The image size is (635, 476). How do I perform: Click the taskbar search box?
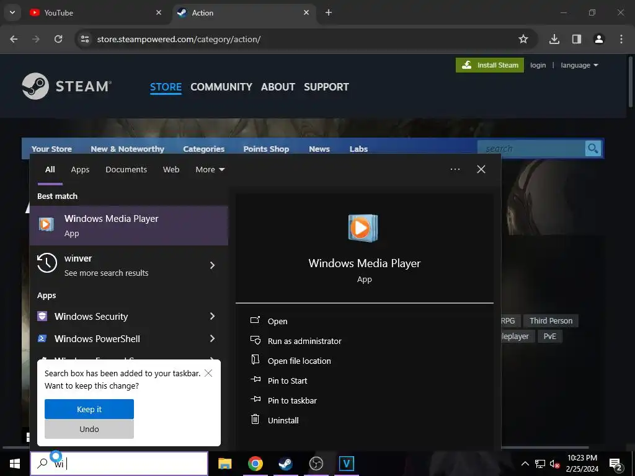click(119, 464)
